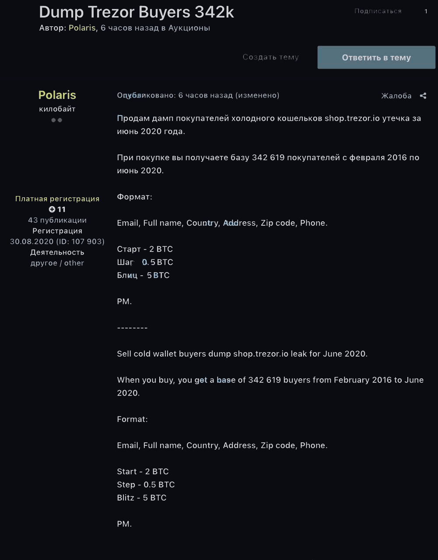Click the thread title Dump Trezor Buyers 342k
The image size is (438, 560).
pos(137,12)
